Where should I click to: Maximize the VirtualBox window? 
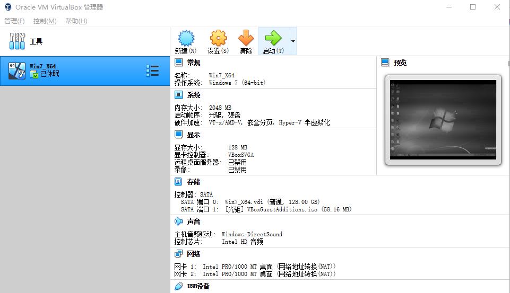(x=473, y=7)
